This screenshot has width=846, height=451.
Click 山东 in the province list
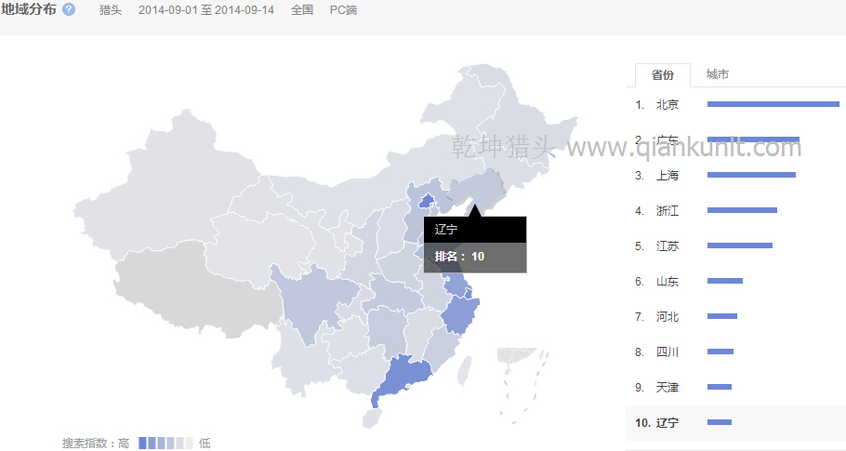click(667, 282)
